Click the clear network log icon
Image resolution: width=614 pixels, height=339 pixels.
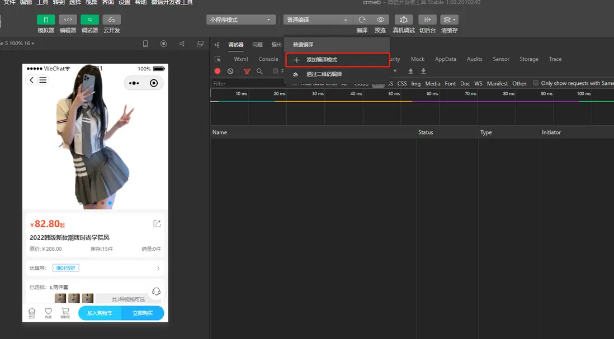[230, 71]
